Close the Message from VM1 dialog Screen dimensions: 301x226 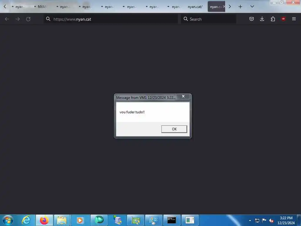point(183,96)
